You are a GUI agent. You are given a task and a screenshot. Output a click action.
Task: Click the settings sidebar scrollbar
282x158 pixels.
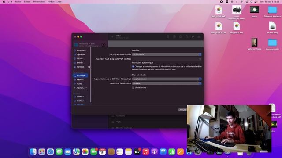(x=91, y=75)
